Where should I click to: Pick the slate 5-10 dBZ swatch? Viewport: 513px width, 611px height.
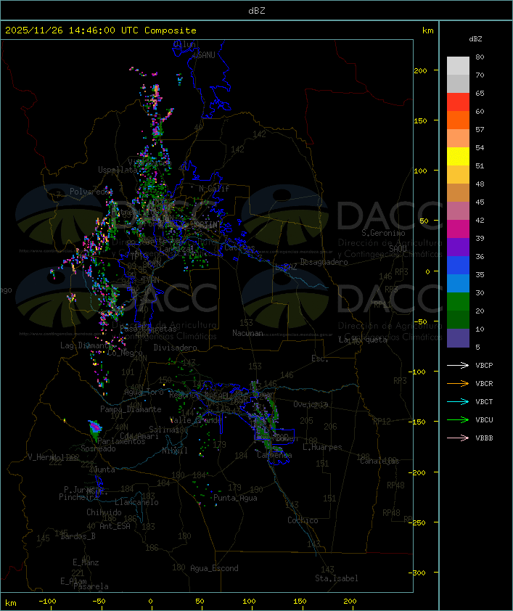click(458, 338)
